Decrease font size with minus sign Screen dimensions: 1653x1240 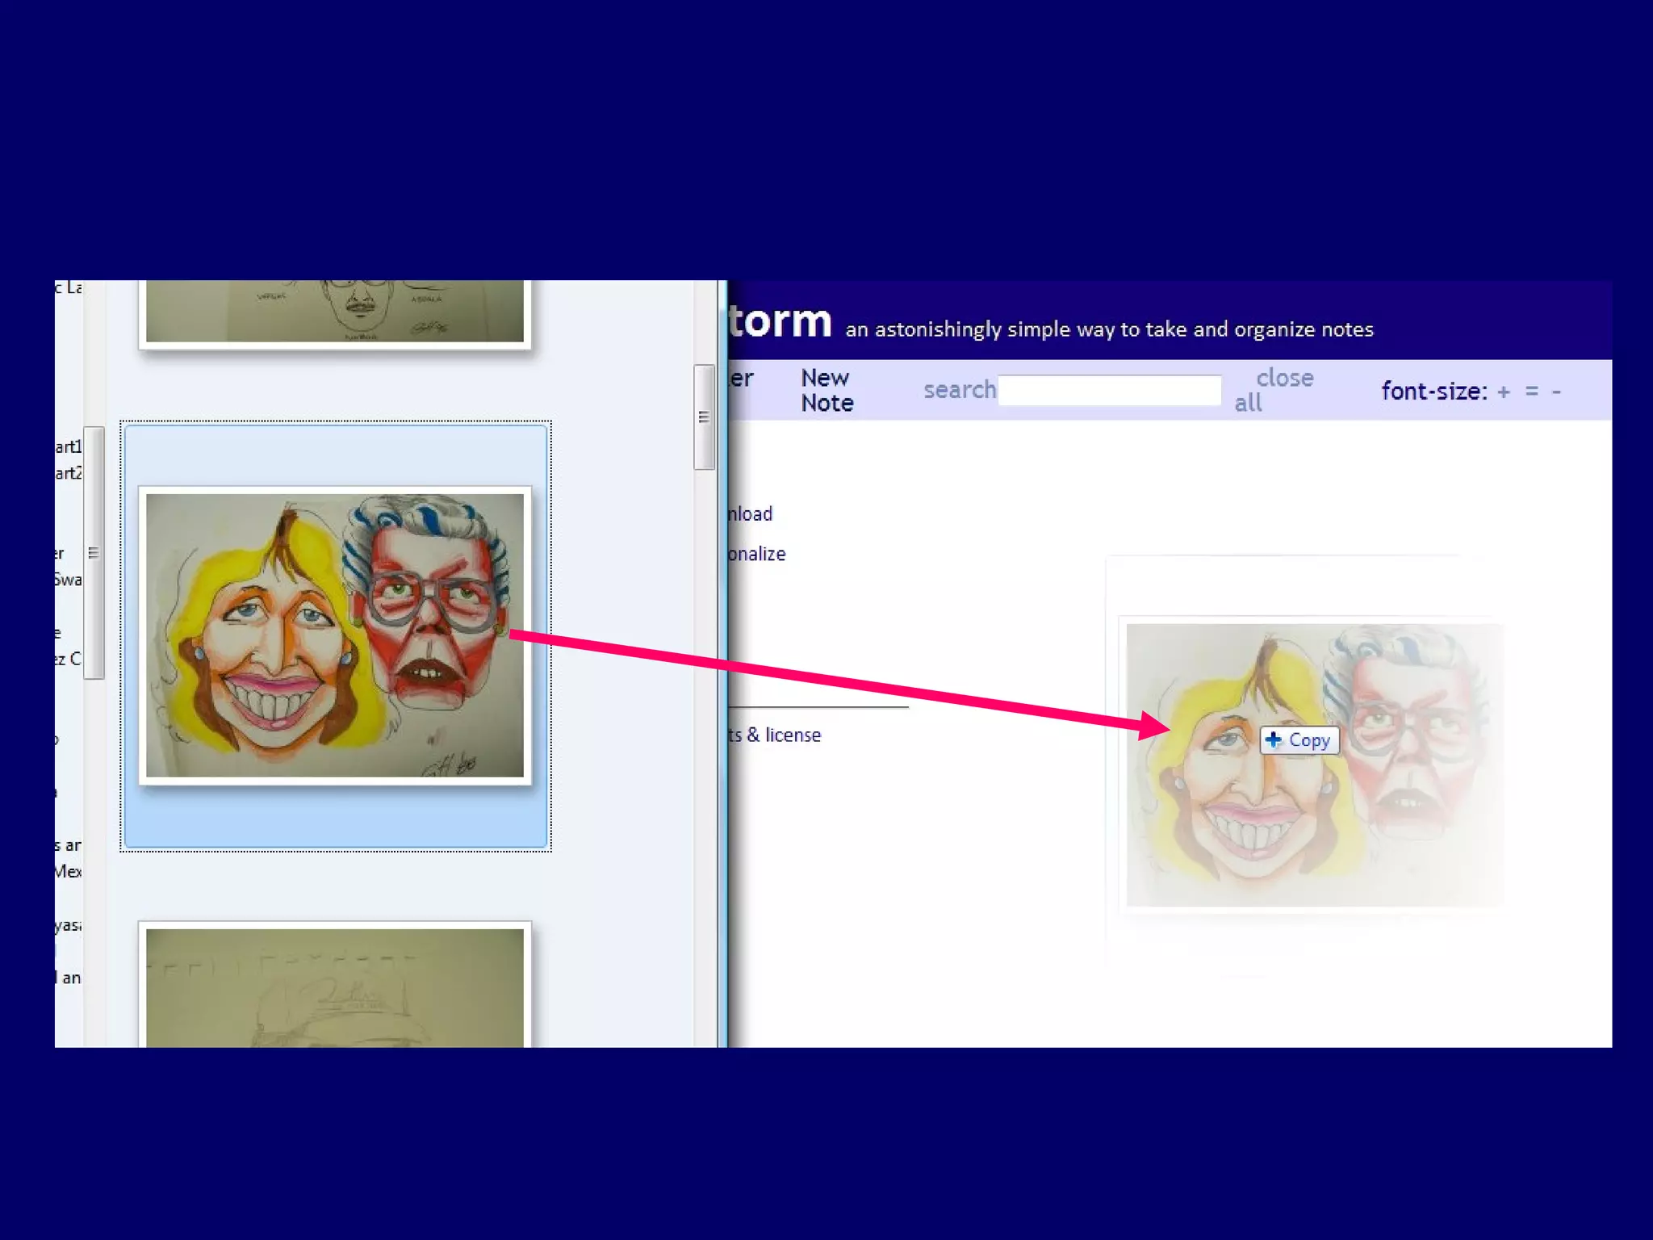pyautogui.click(x=1556, y=392)
